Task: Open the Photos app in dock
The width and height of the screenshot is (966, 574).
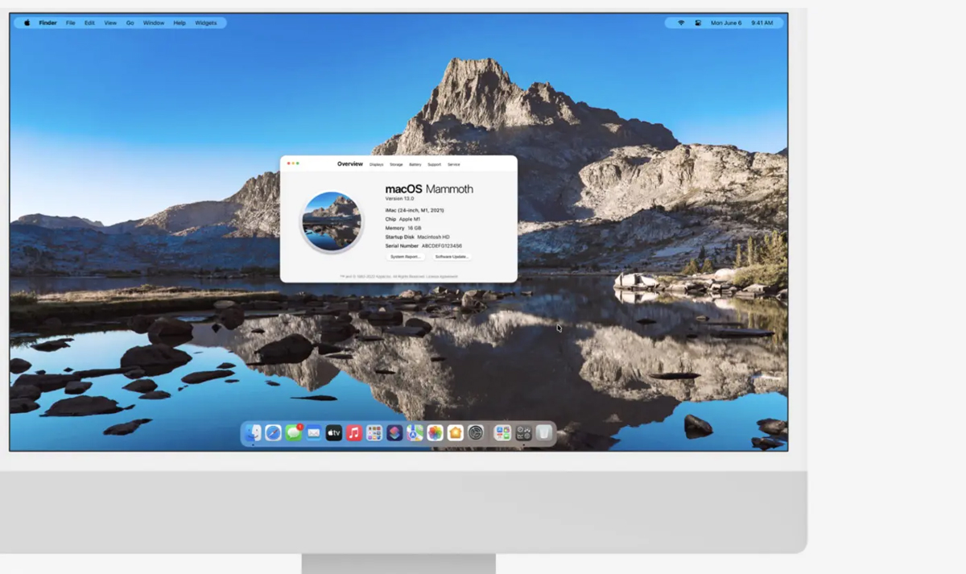Action: [x=435, y=433]
